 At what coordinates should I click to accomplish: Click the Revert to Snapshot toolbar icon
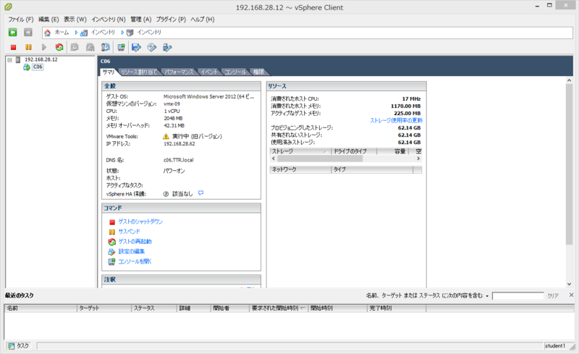tap(90, 47)
